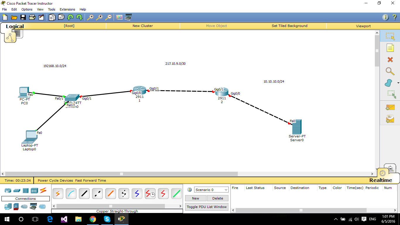The height and width of the screenshot is (225, 400).
Task: Activate the Select tool
Action: (390, 36)
